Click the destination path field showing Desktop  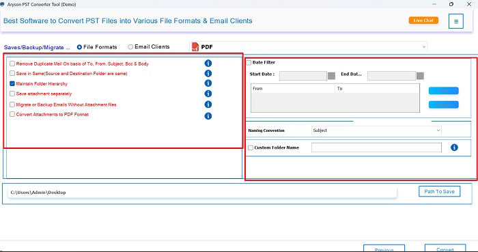pyautogui.click(x=202, y=193)
